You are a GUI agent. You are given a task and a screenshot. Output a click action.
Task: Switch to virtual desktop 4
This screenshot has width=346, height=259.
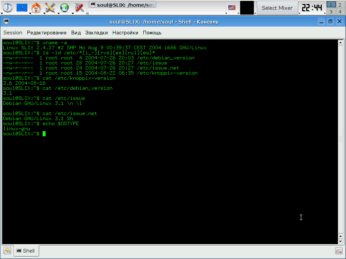click(340, 11)
